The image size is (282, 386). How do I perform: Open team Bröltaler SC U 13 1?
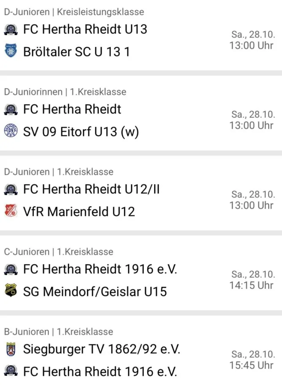point(76,52)
